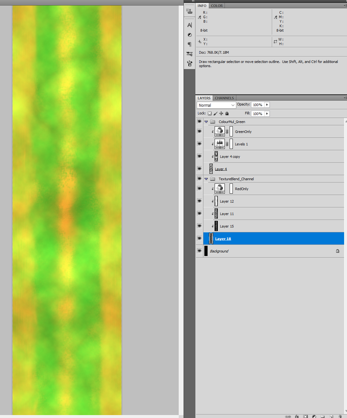Add a layer mask from bottom bar
The width and height of the screenshot is (347, 418).
pyautogui.click(x=305, y=416)
